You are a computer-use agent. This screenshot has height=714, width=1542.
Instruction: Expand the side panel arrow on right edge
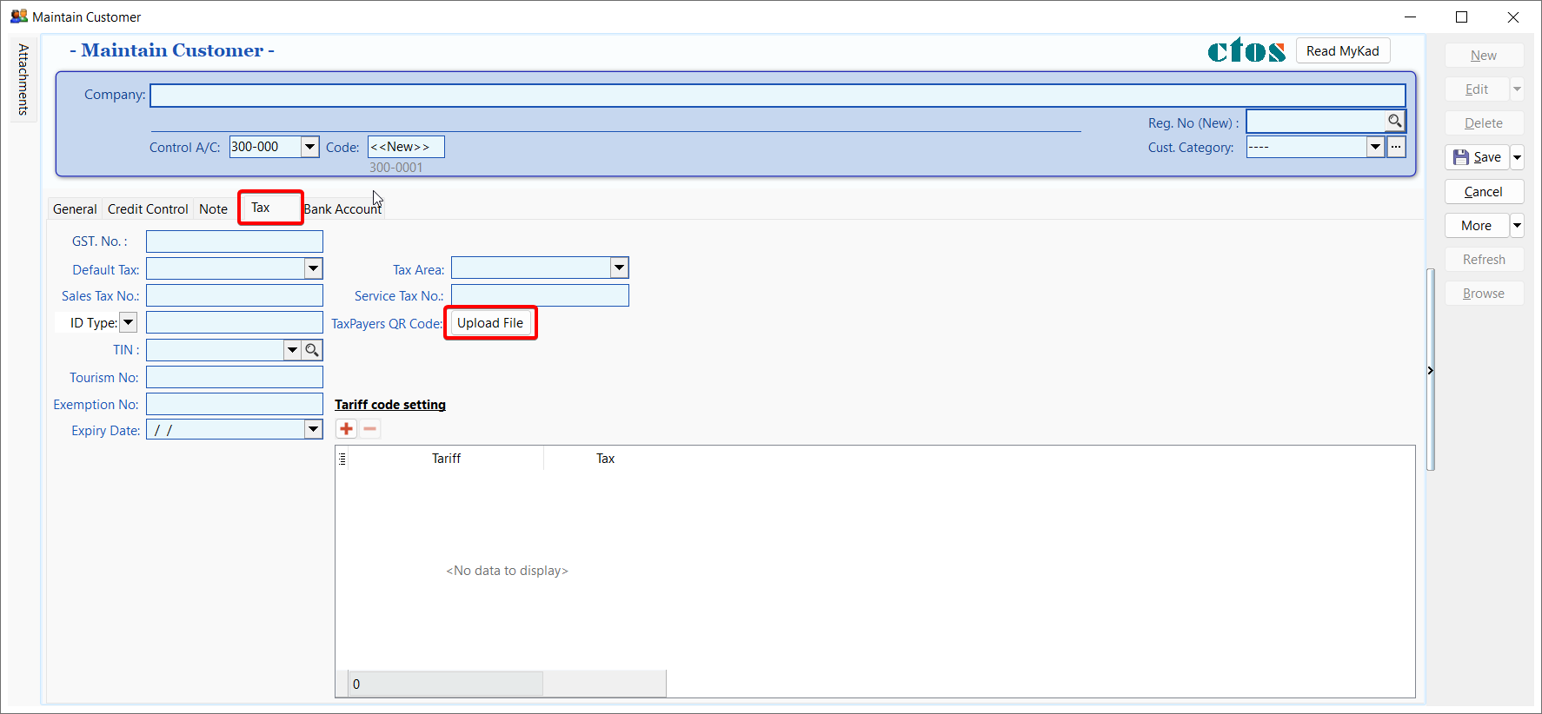coord(1430,371)
